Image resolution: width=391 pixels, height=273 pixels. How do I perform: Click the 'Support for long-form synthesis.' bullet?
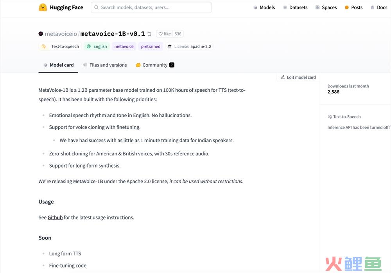85,166
